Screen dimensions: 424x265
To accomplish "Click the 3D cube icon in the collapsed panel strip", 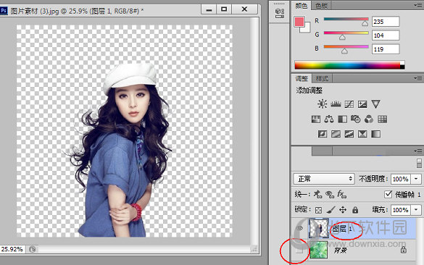I will coord(279,13).
